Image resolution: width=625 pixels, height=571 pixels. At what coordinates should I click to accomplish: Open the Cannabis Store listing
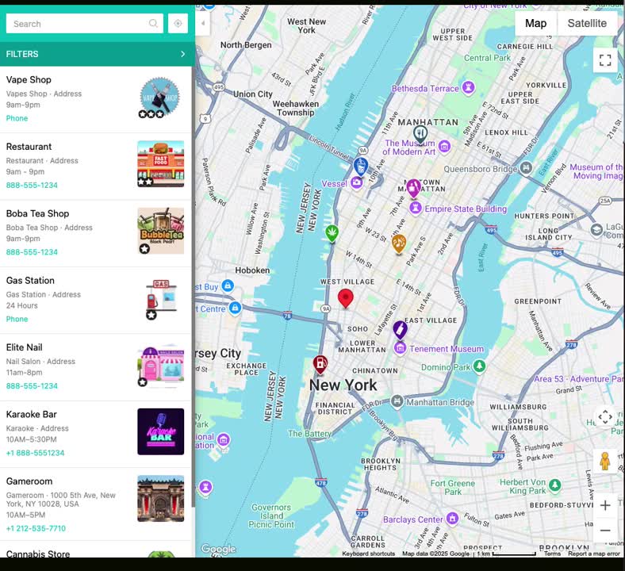[x=38, y=554]
